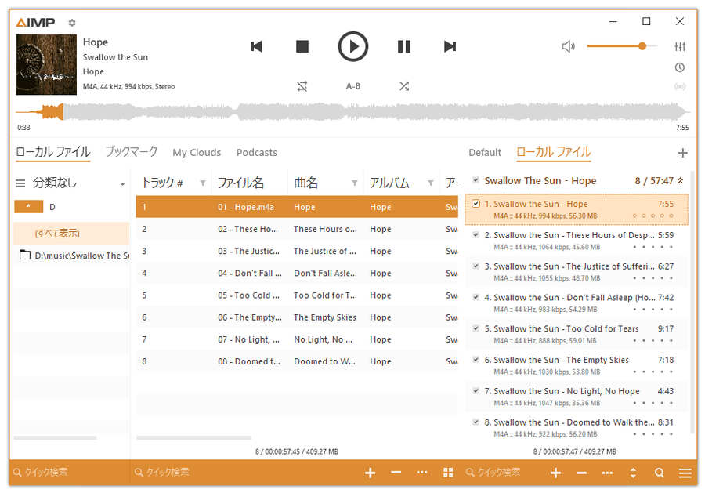Screen dimensions: 705x493
Task: Add files to library with plus icon
Action: 371,473
